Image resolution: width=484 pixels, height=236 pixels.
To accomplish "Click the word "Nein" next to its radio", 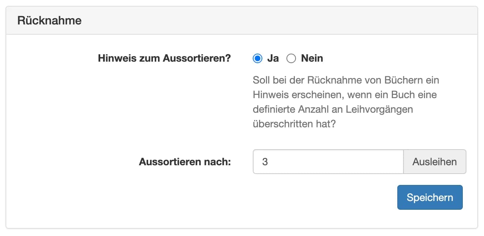I will point(311,58).
